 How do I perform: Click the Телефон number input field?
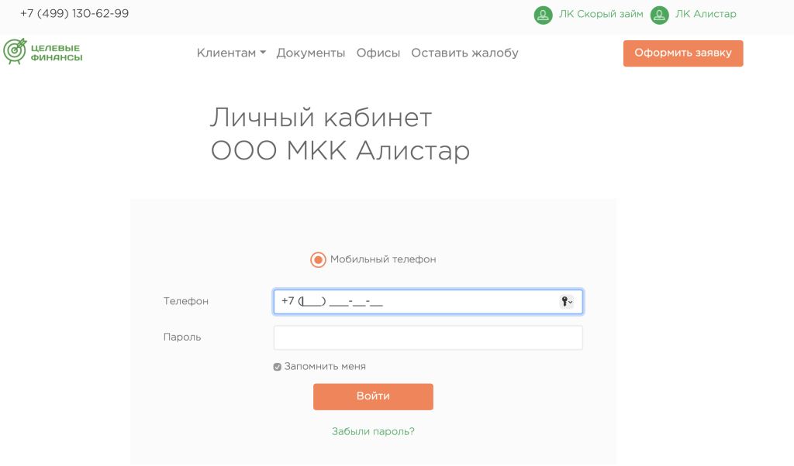point(419,301)
